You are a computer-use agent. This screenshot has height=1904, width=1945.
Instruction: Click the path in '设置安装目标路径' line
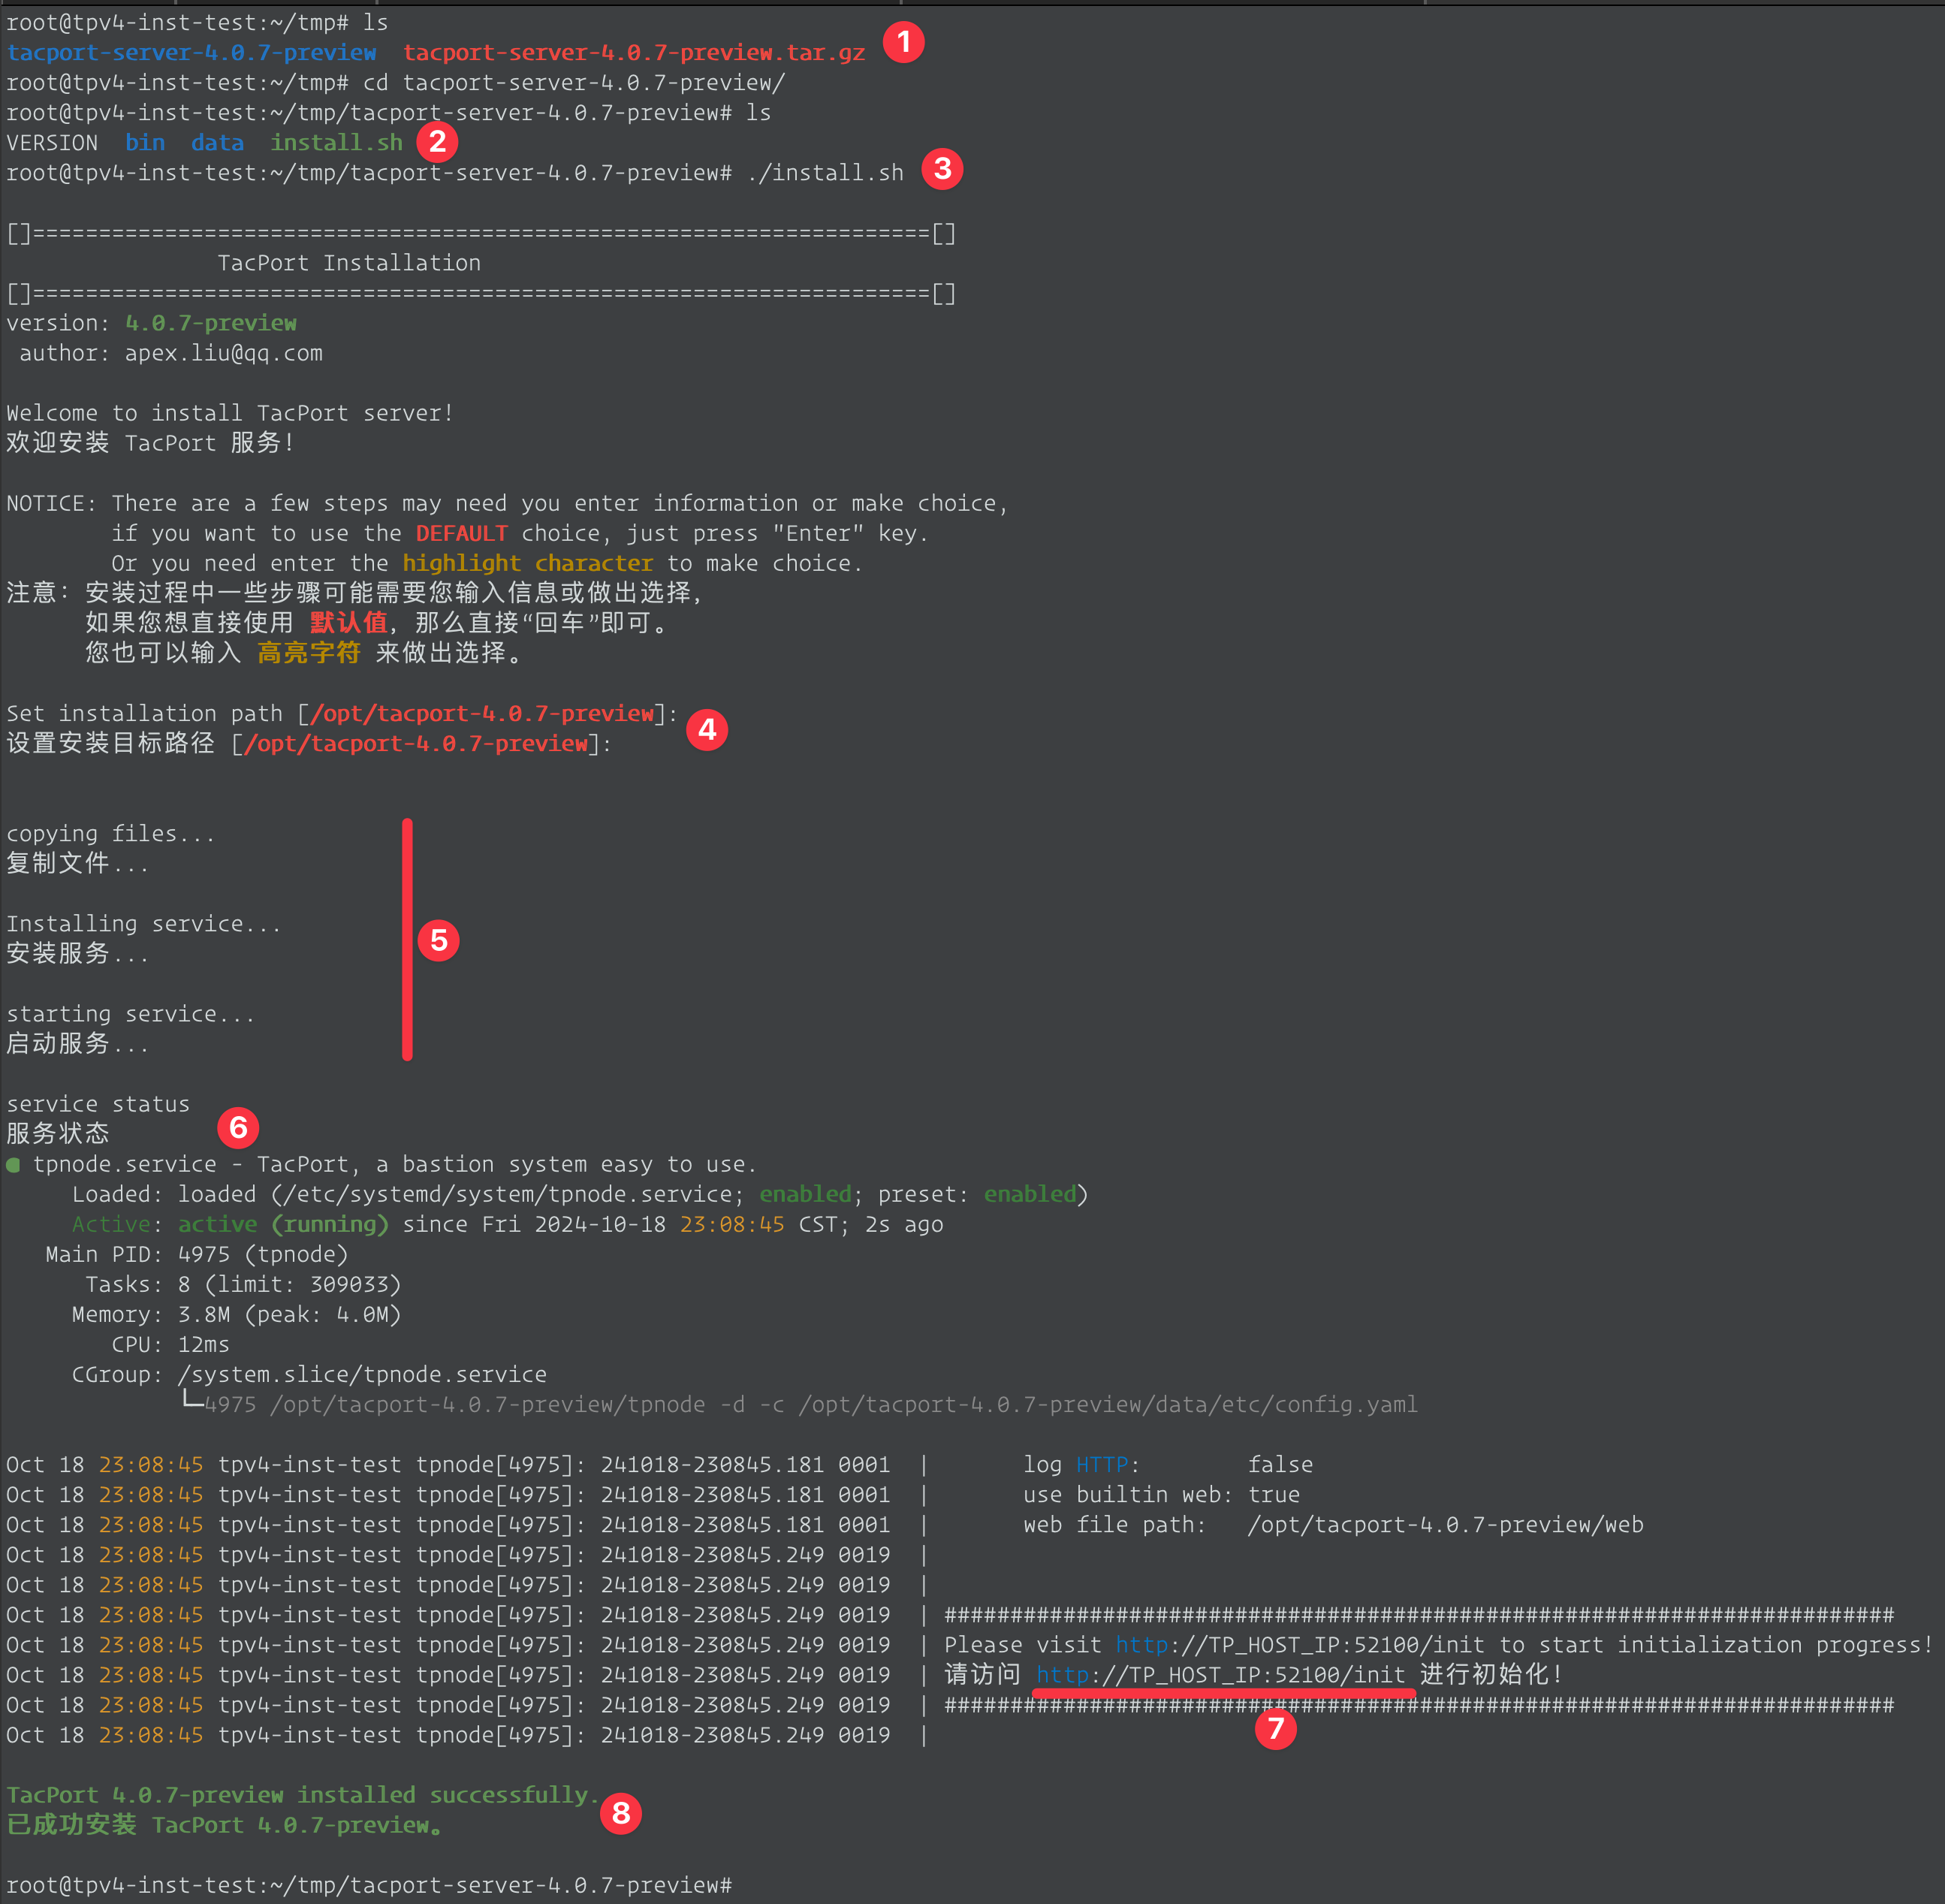coord(416,743)
